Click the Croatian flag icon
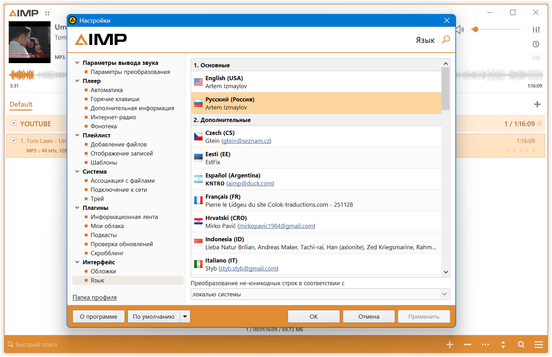 198,222
